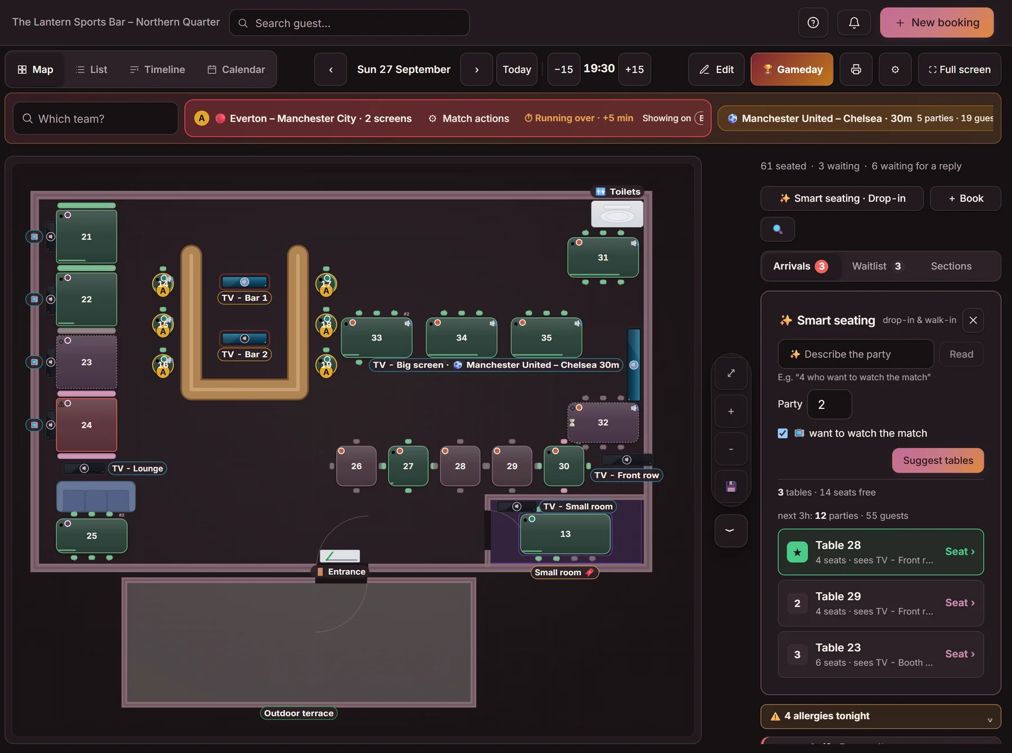1012x753 pixels.
Task: Toggle Gameday mode button
Action: pos(792,69)
